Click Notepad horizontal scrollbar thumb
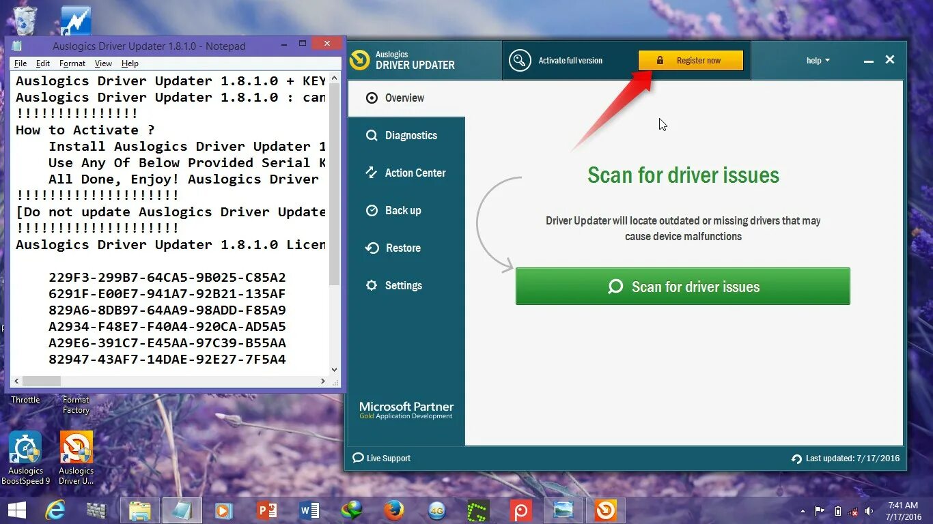Image resolution: width=933 pixels, height=524 pixels. click(x=41, y=381)
